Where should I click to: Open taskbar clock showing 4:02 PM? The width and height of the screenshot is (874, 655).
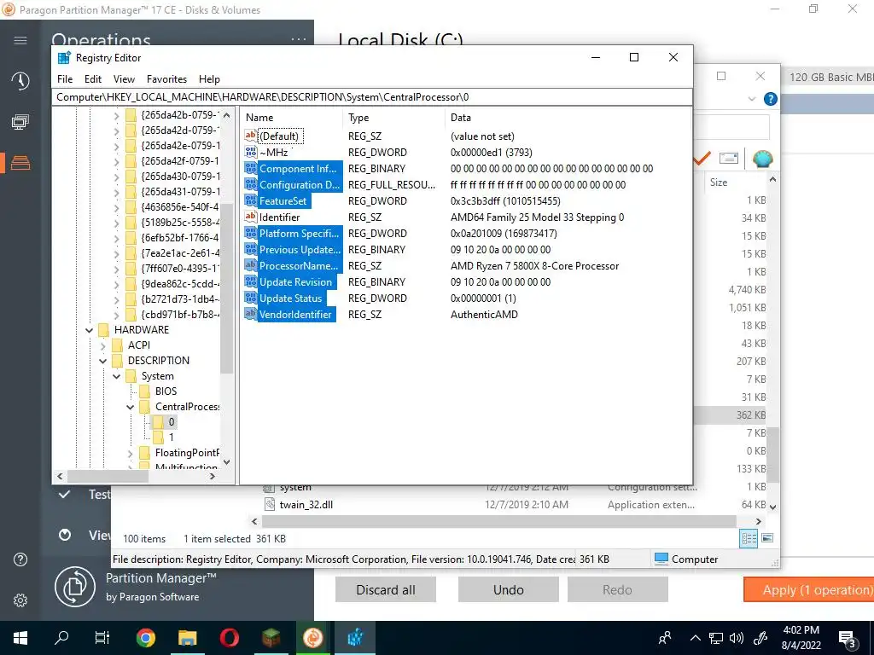pyautogui.click(x=801, y=638)
